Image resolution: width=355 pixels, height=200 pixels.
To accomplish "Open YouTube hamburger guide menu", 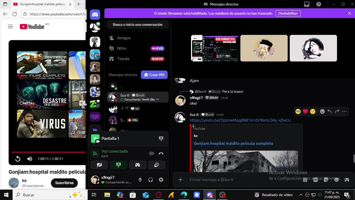I will (11, 27).
